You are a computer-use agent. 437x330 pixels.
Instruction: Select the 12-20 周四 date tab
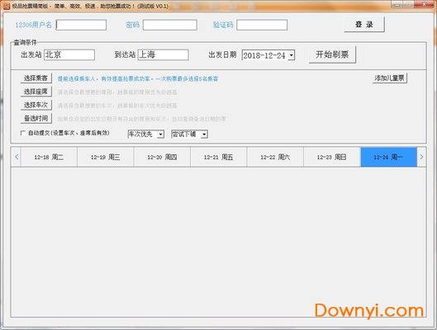162,158
